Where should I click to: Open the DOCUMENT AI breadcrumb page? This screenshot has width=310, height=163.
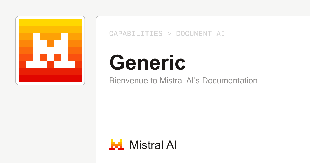pos(200,33)
